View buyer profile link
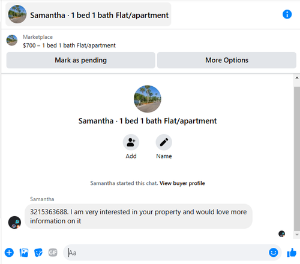300x264 pixels. click(182, 183)
